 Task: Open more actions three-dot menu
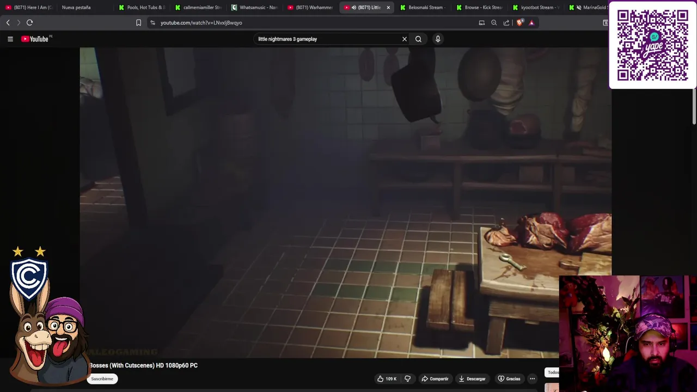pyautogui.click(x=533, y=378)
